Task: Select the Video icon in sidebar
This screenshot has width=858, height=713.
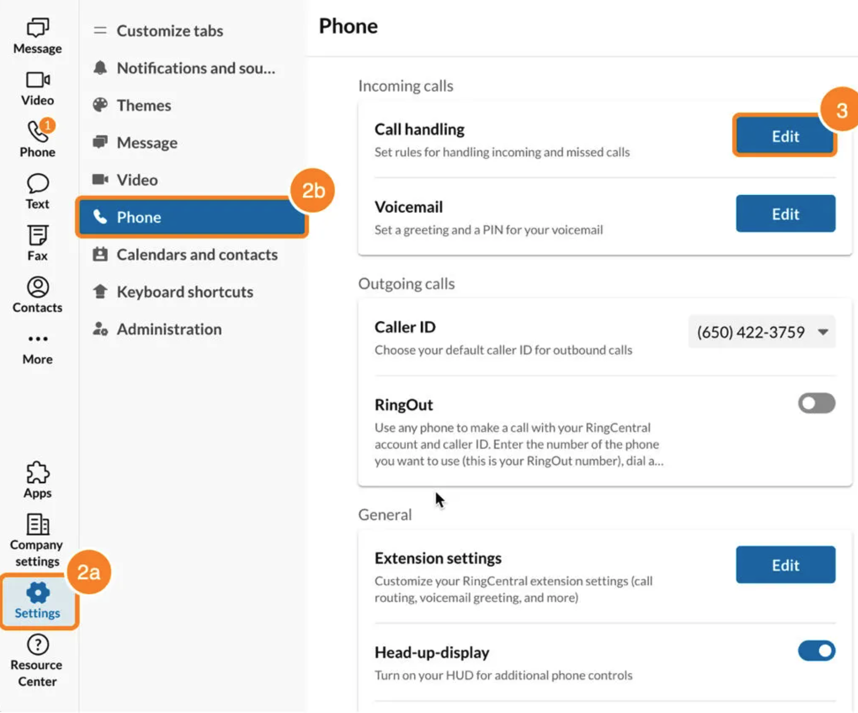Action: [x=37, y=86]
